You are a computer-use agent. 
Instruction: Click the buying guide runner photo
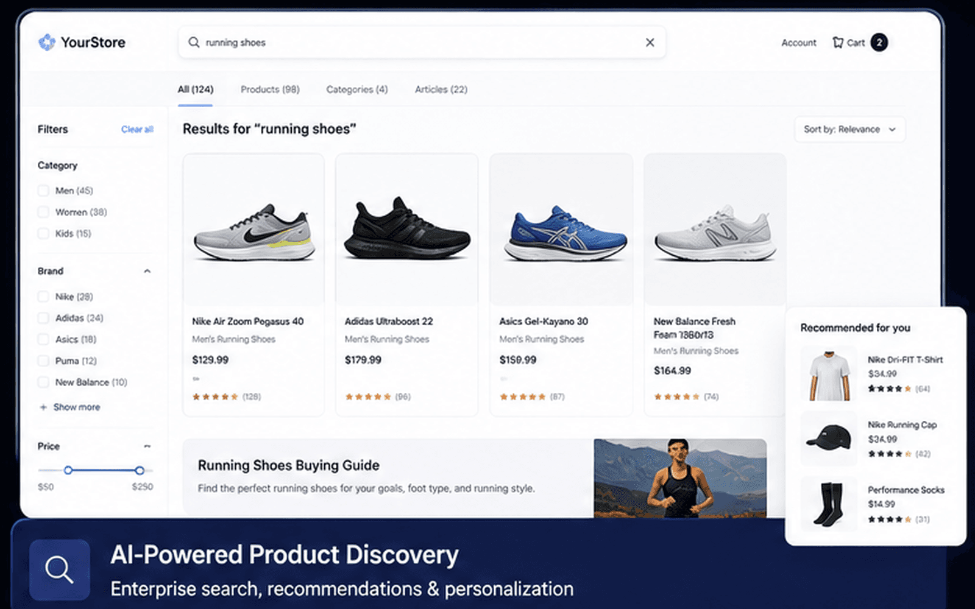[680, 479]
